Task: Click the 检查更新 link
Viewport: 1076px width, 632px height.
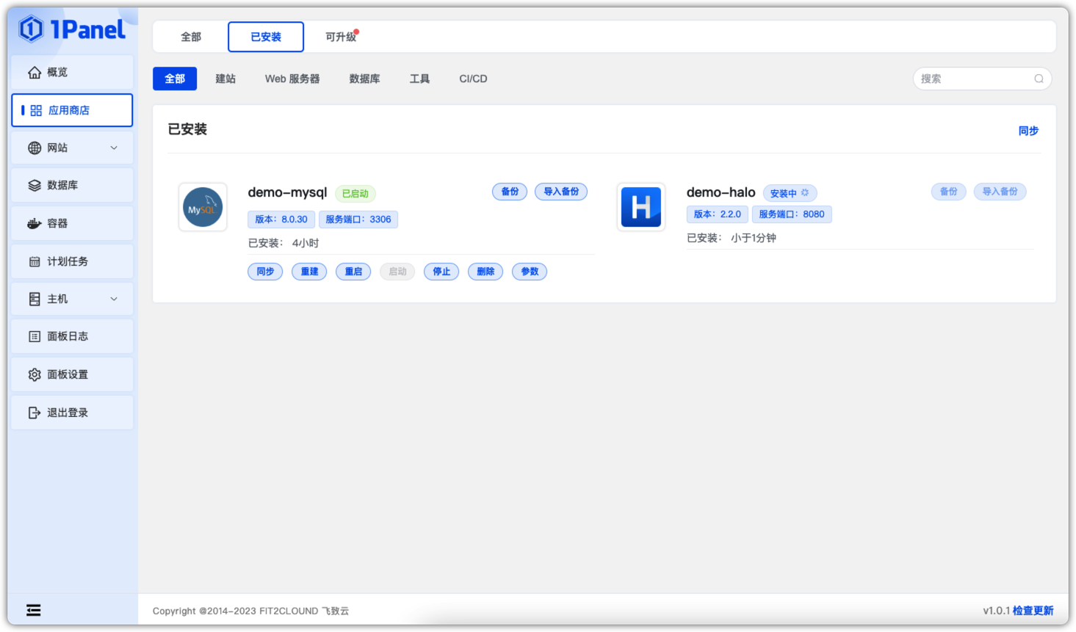Action: 1033,611
